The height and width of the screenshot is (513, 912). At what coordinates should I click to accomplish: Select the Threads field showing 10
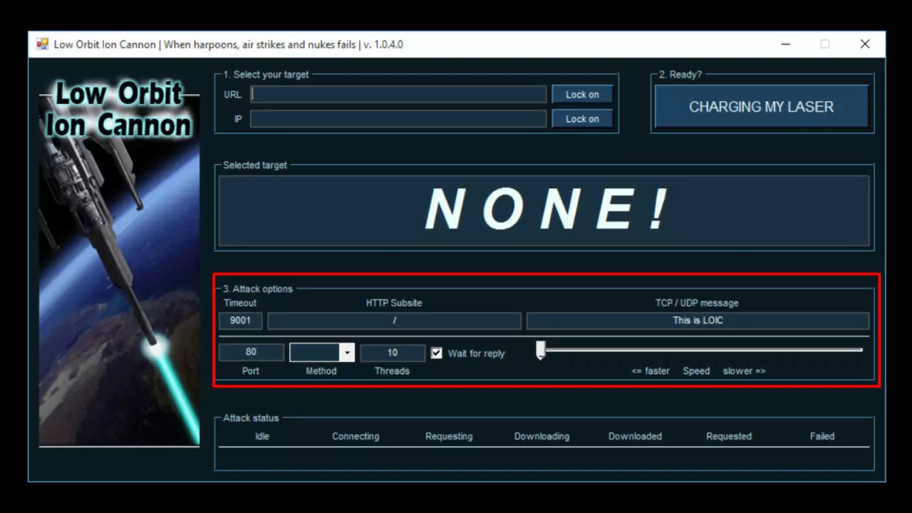pyautogui.click(x=392, y=353)
